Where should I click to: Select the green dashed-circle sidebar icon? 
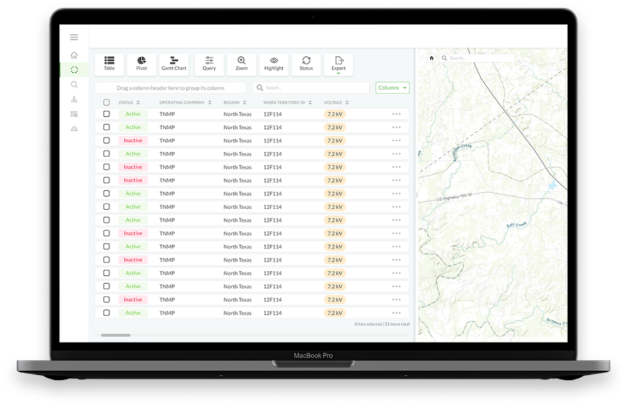[x=74, y=70]
